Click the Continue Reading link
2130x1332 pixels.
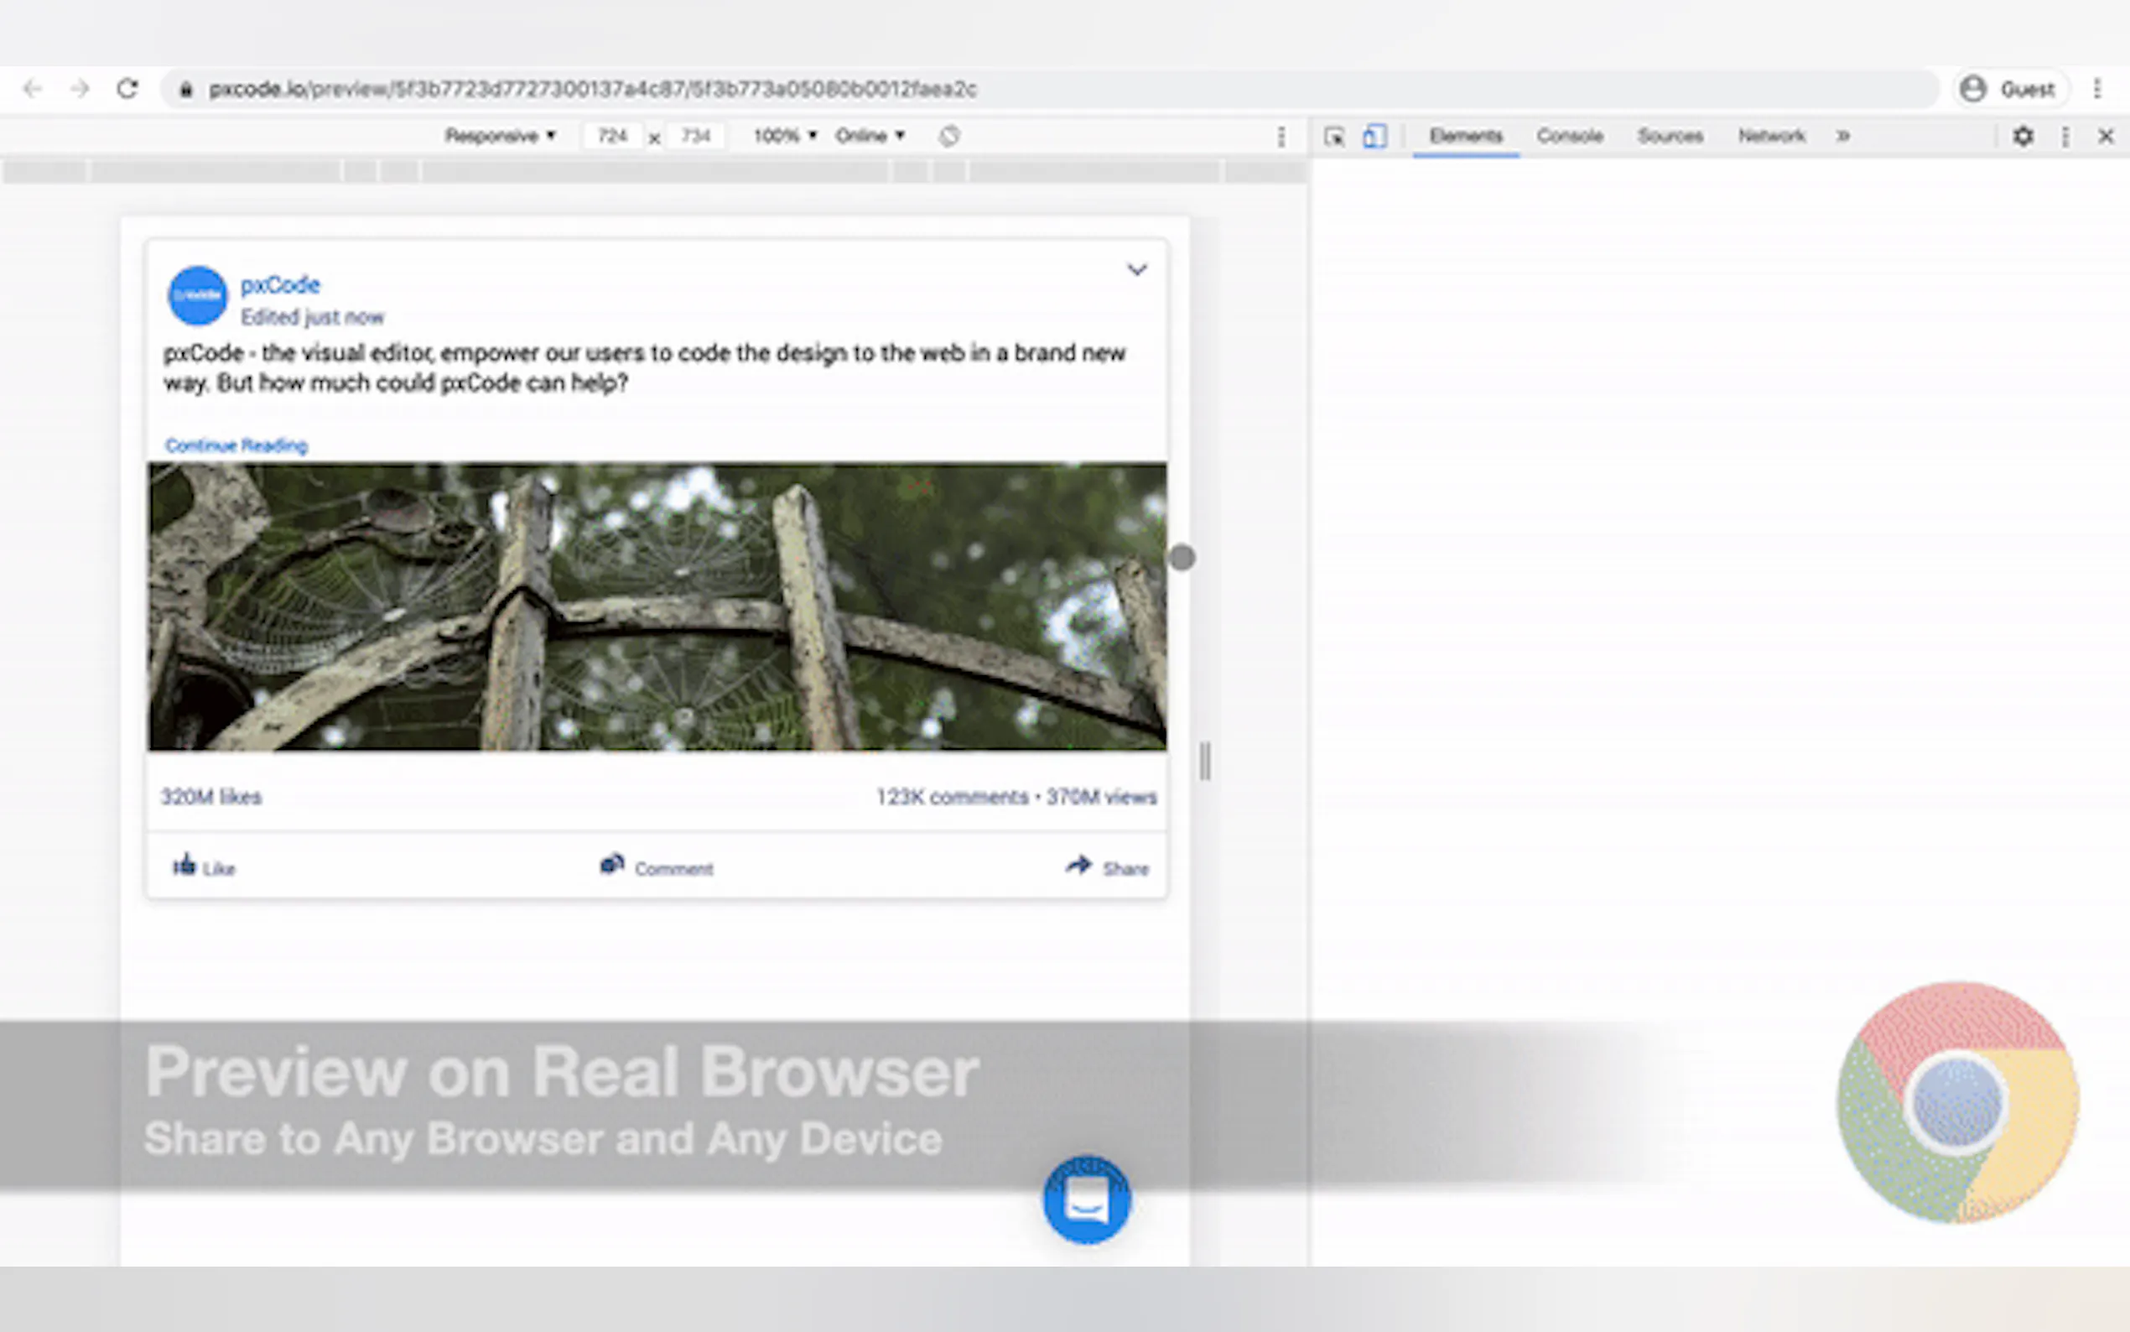pos(236,445)
